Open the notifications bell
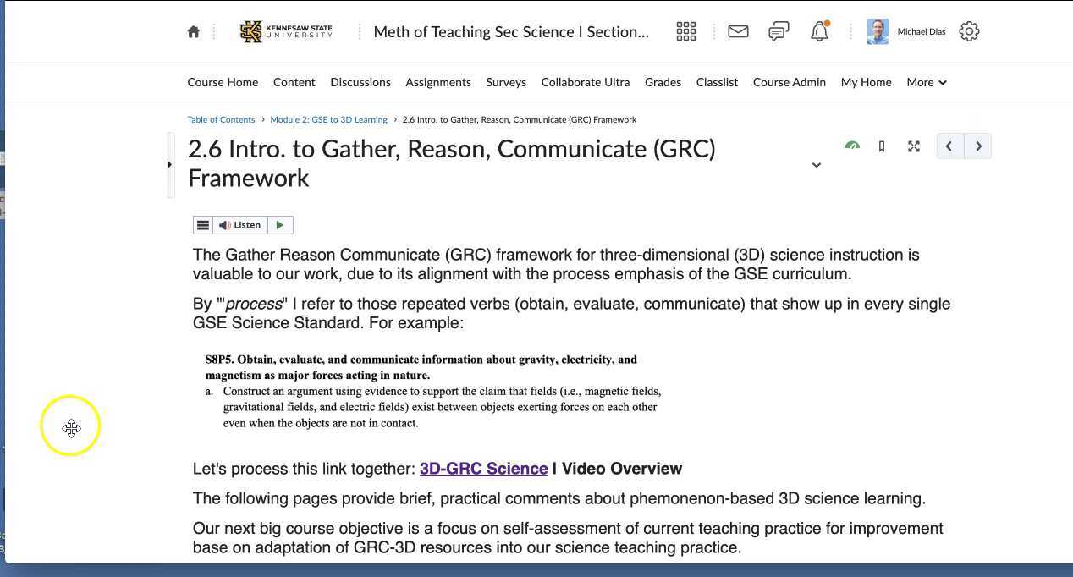The width and height of the screenshot is (1073, 577). tap(818, 31)
